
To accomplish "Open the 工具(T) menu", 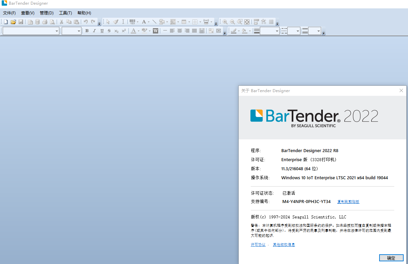I will (65, 13).
